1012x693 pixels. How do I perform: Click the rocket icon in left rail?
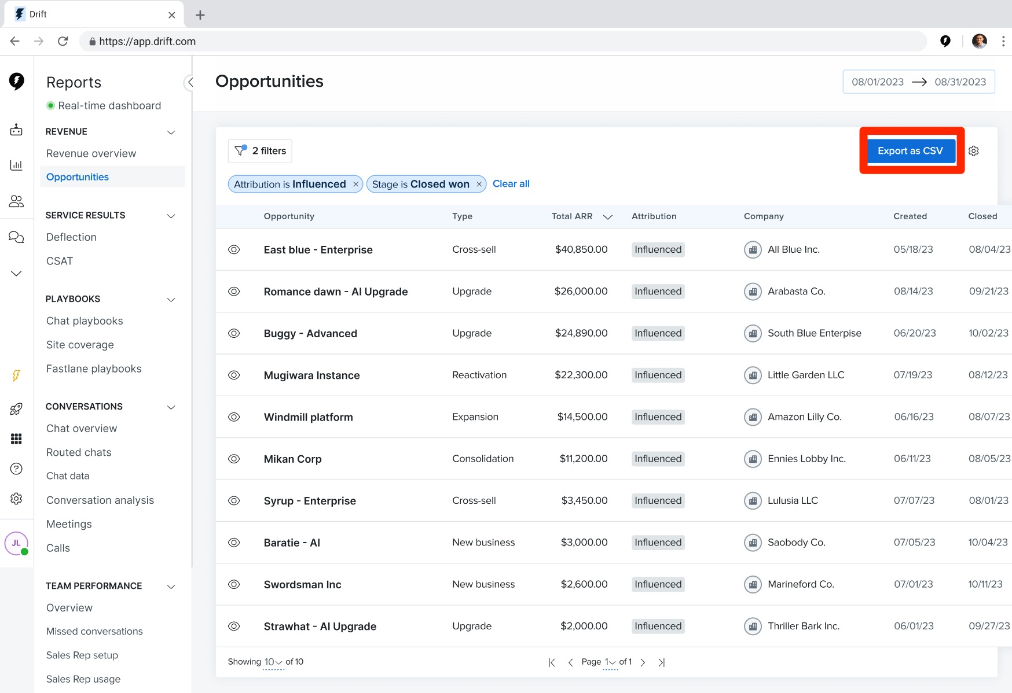(x=16, y=409)
